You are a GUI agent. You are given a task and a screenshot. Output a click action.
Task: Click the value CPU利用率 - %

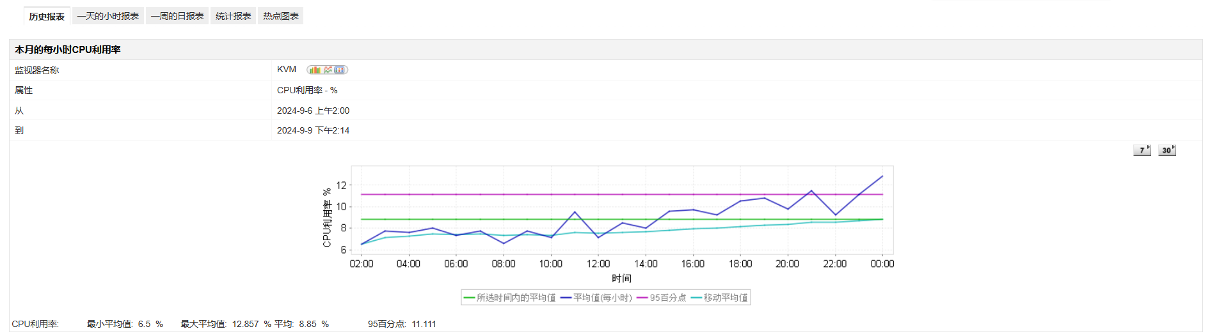[x=307, y=90]
